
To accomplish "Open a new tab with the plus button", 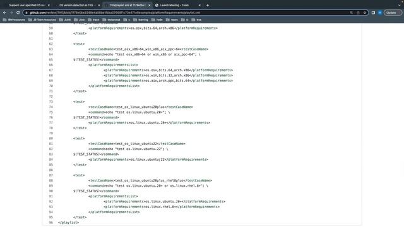I will click(208, 5).
